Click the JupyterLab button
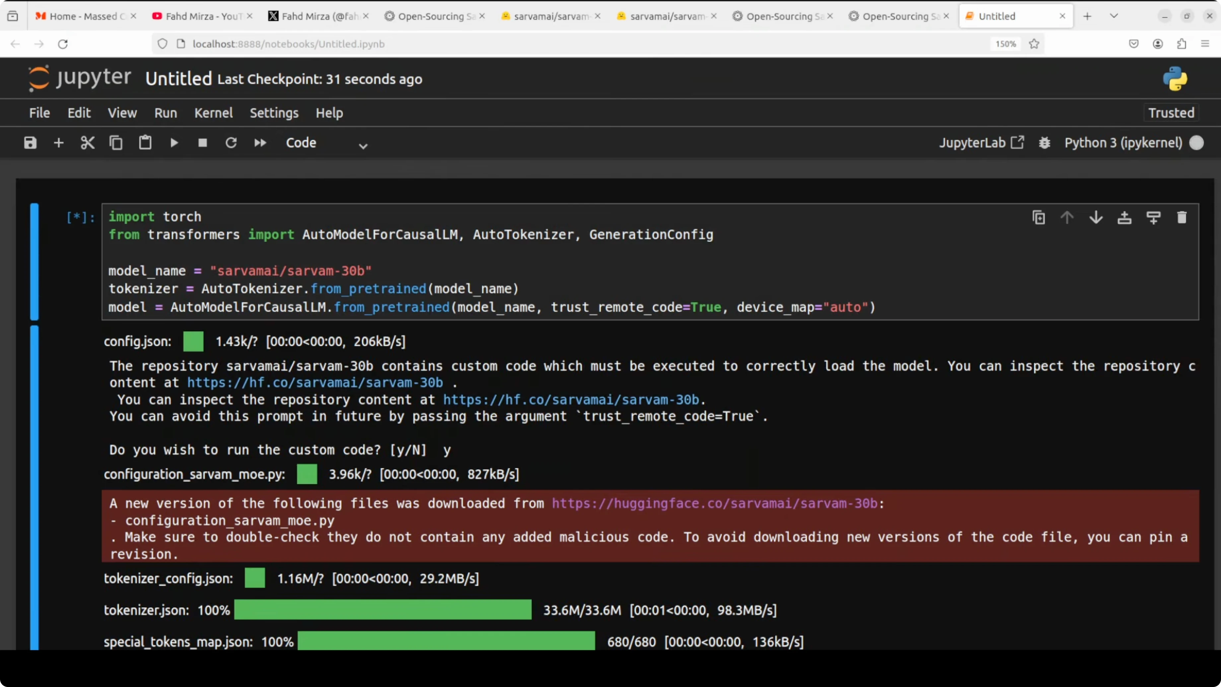The height and width of the screenshot is (687, 1221). 981,143
